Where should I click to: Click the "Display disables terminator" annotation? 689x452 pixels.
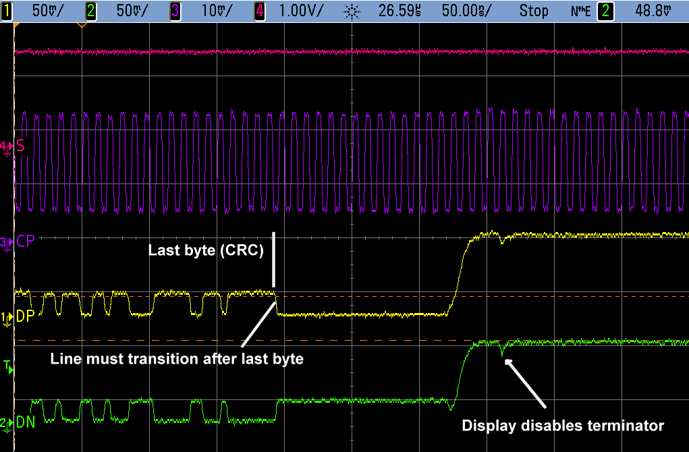tap(563, 426)
